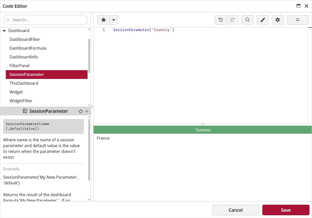This screenshot has width=312, height=218.
Task: Click the plus icon beside SessionParameter
Action: (x=87, y=111)
